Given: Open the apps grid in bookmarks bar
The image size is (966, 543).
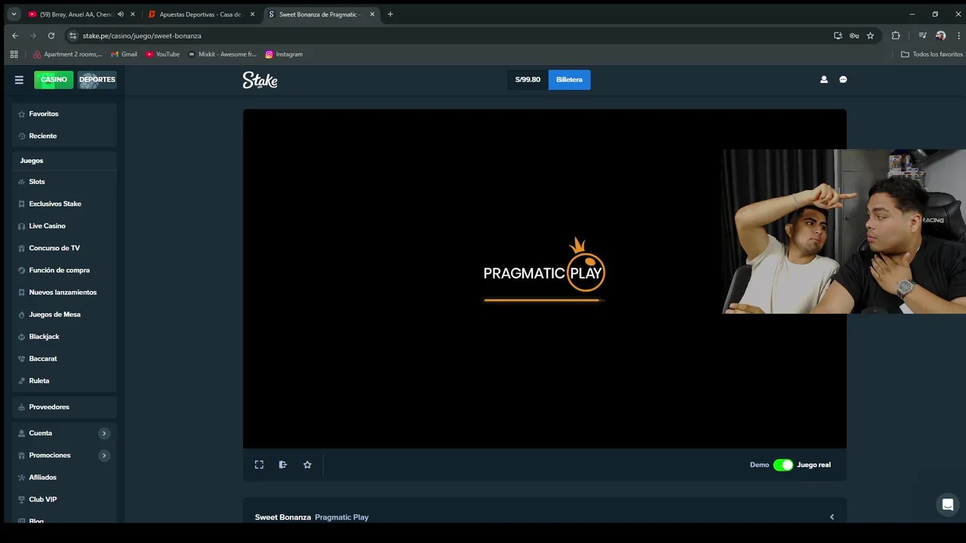Looking at the screenshot, I should (14, 54).
